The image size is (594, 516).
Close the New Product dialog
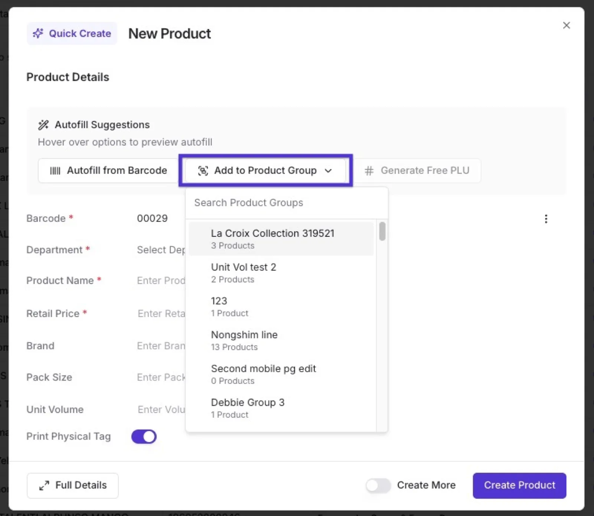(566, 25)
